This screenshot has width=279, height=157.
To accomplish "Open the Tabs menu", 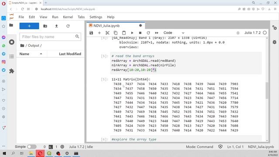I will click(81, 17).
